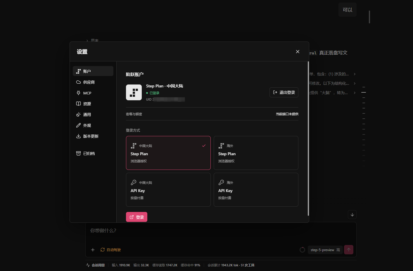Click the 会话用量 status label
The width and height of the screenshot is (413, 271).
coord(96,265)
